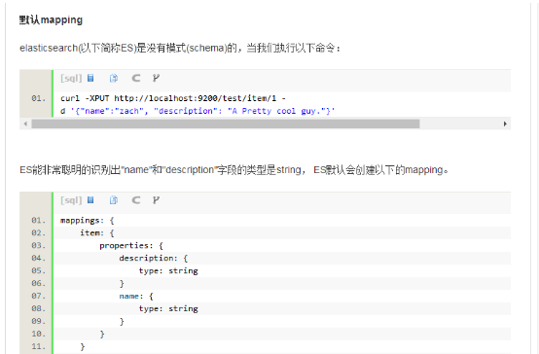
Task: Click fork snippet icon in mappings code block
Action: (x=156, y=200)
